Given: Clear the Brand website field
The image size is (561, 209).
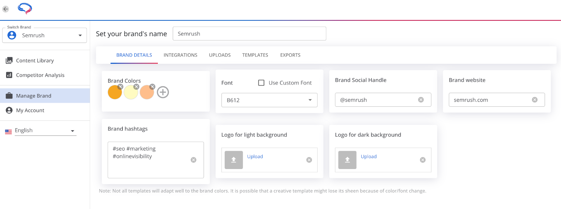Looking at the screenshot, I should 535,100.
